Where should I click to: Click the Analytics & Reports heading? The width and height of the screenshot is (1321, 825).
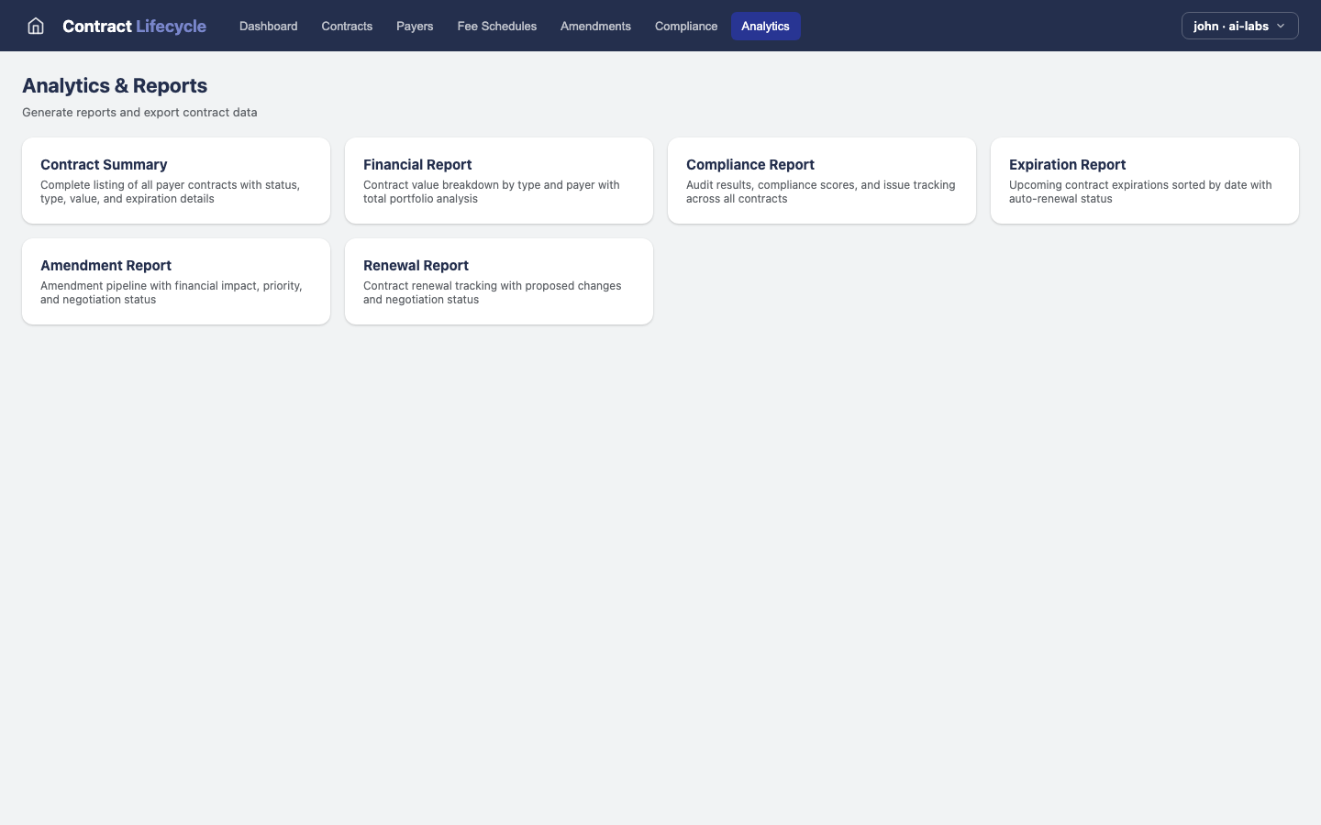coord(115,85)
